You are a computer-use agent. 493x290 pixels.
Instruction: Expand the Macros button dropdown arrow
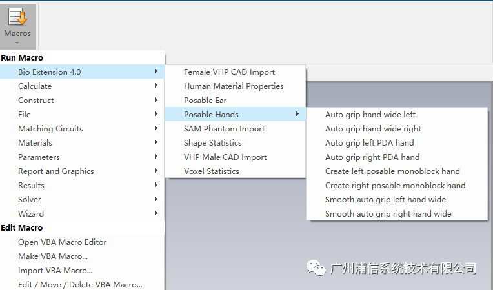coord(17,43)
